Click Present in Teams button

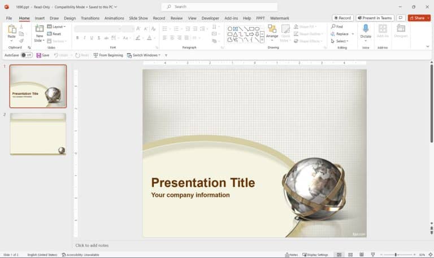point(375,18)
